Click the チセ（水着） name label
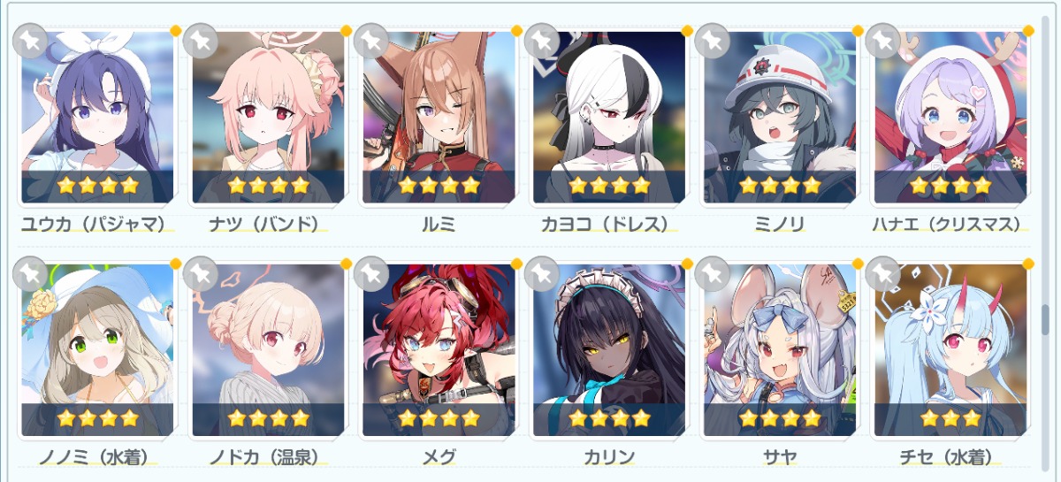Image resolution: width=1061 pixels, height=482 pixels. coord(950,457)
